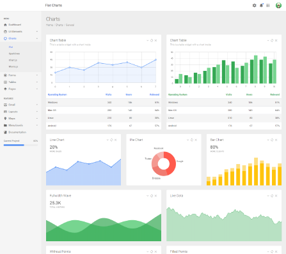Collapse the Bar Chart widget
The height and width of the screenshot is (254, 286).
tap(268, 140)
